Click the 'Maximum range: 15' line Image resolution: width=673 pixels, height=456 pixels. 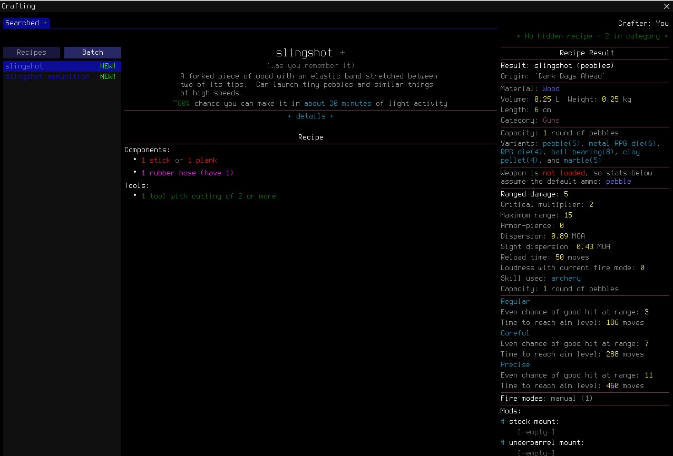pyautogui.click(x=537, y=215)
